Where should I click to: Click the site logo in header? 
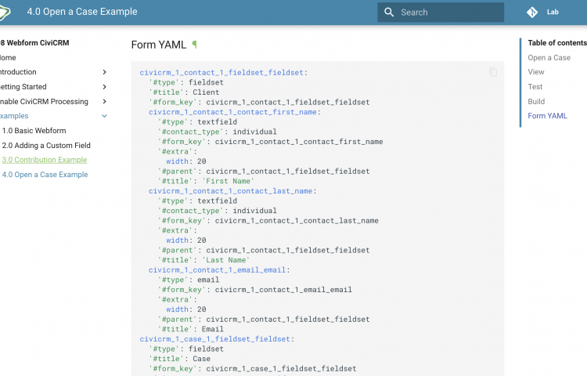coord(6,13)
